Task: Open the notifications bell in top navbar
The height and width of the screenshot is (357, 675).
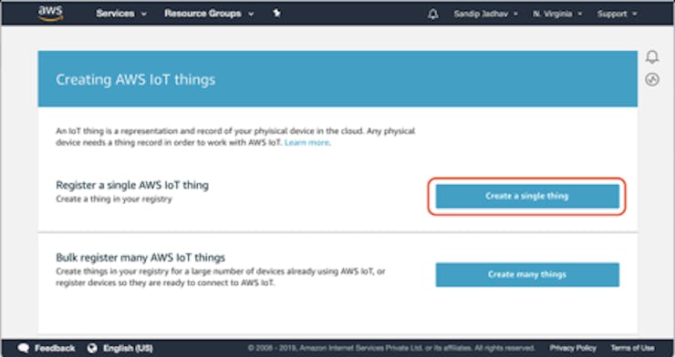Action: 433,14
